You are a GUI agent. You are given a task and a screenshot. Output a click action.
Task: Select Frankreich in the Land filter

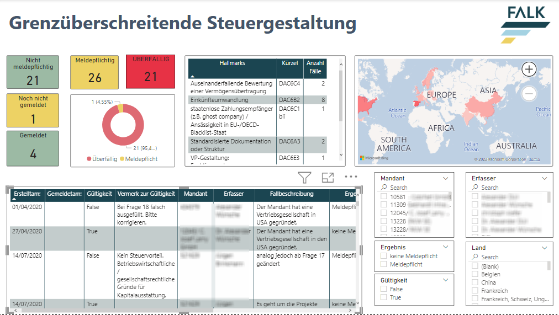(475, 290)
